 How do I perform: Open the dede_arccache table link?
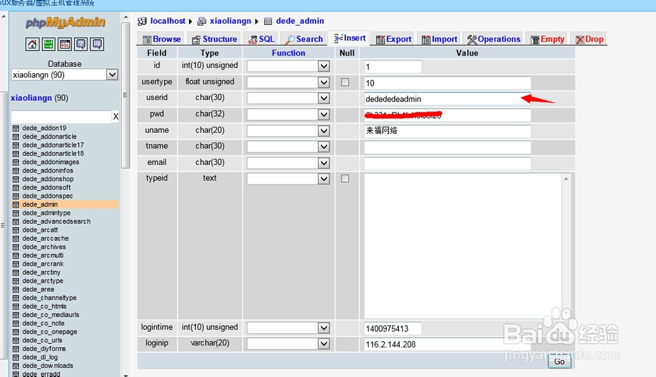[46, 238]
